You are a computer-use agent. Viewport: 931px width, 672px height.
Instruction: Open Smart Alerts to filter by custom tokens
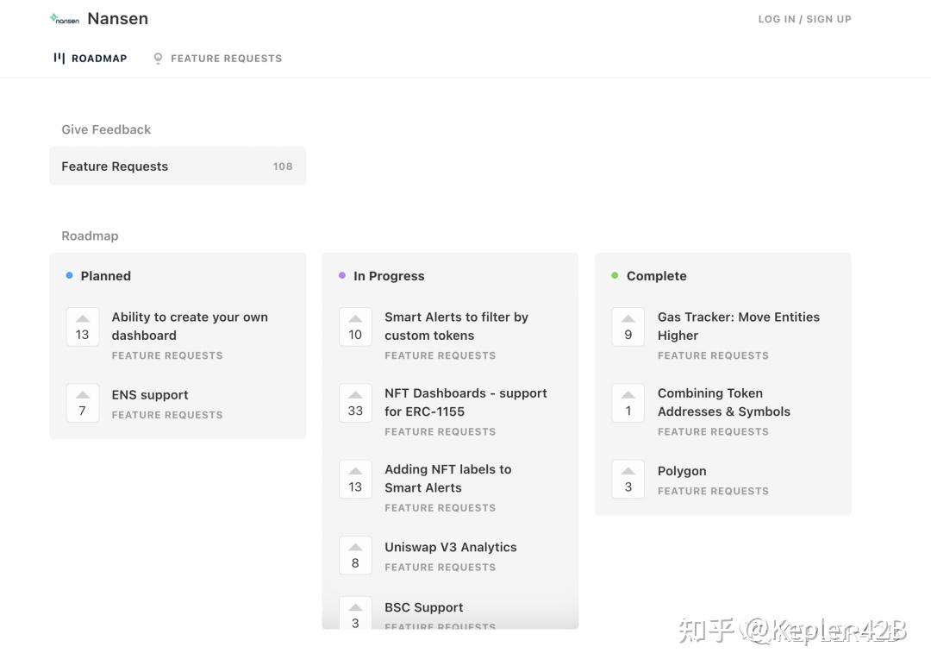[456, 325]
